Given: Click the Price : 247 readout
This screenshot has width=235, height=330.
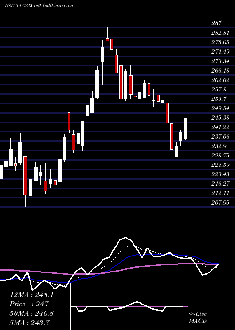Looking at the screenshot, I should click(x=29, y=304).
